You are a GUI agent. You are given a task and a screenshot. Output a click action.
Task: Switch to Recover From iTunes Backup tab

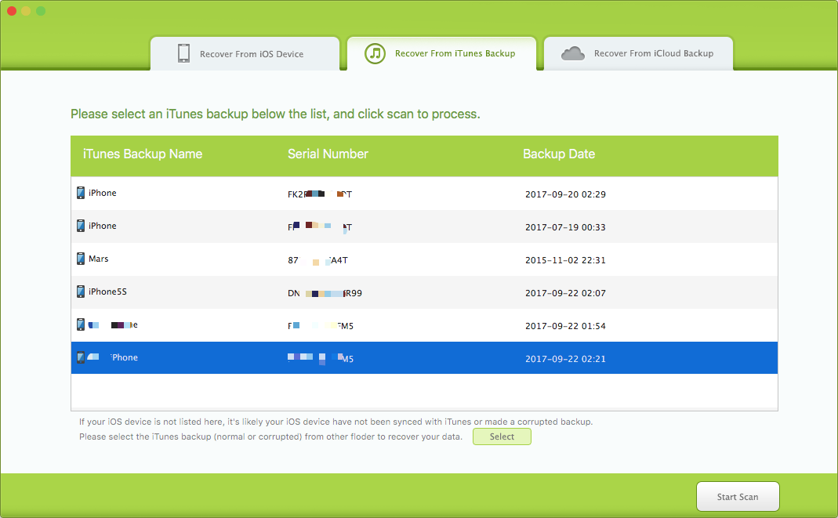click(x=442, y=53)
